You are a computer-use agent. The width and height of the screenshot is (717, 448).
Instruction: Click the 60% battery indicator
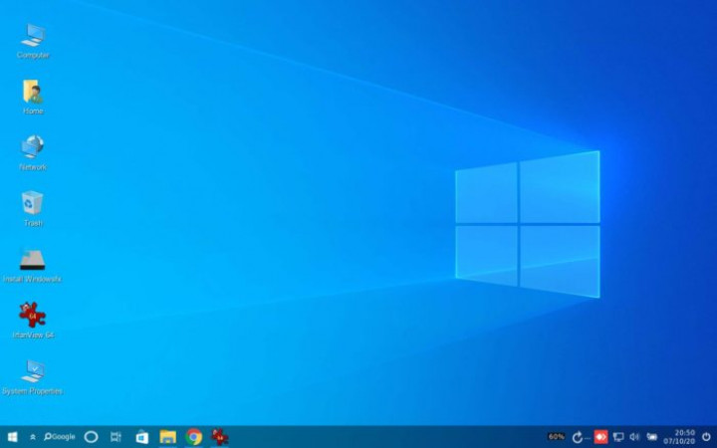556,437
